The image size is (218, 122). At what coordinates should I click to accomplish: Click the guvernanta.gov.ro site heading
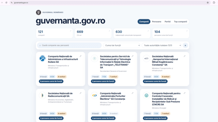[71, 21]
